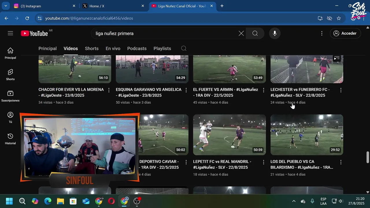Open CHACOR FOR EVER VS LA MORENA title
Screen dimensions: 370x208
[x=71, y=92]
